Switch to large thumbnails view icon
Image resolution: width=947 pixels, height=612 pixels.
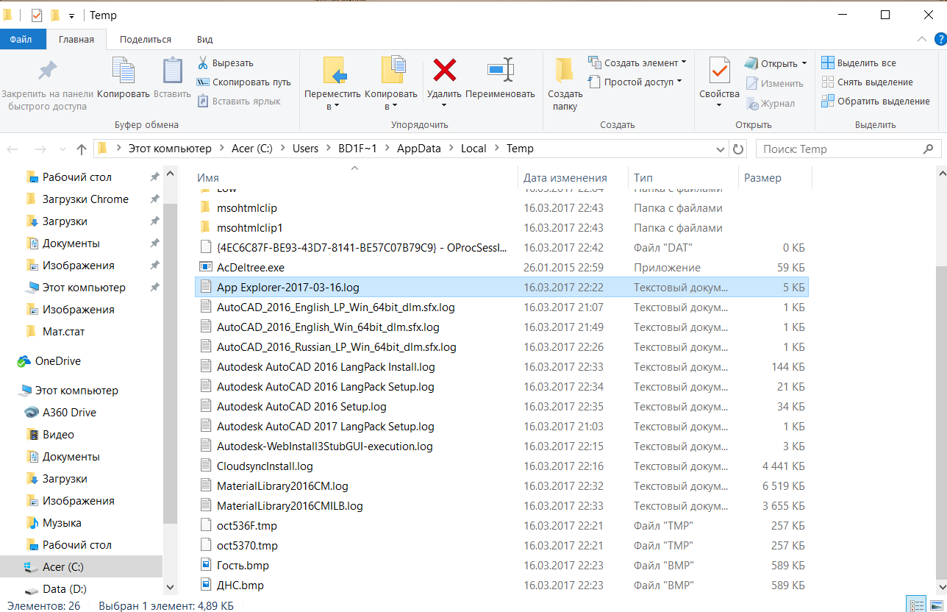pyautogui.click(x=937, y=605)
